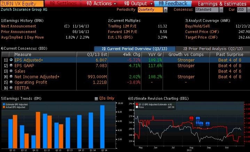The width and height of the screenshot is (250, 152).
Task: Select the Operating Profit radio button
Action: coord(11,82)
